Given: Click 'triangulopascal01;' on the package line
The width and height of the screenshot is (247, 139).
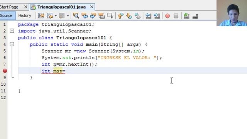Looking at the screenshot, I should (68, 24).
